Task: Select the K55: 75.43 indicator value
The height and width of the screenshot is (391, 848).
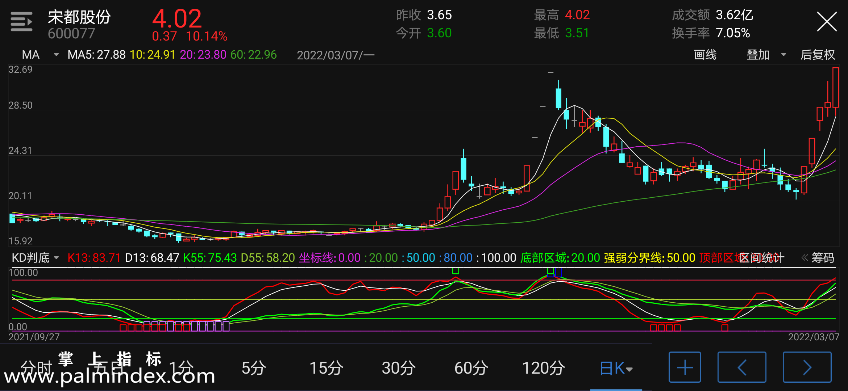Action: tap(210, 258)
